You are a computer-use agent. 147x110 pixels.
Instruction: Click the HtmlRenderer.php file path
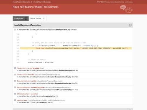[x=47, y=70]
